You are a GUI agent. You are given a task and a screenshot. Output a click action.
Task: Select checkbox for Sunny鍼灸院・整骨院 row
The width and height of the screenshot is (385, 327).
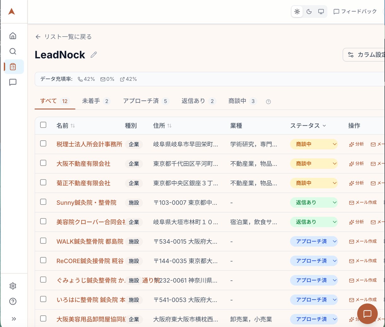pos(43,202)
